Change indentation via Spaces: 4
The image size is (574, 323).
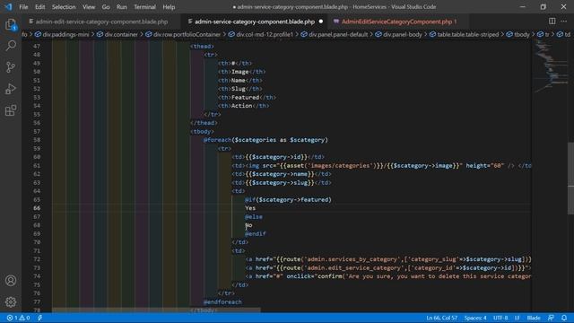click(475, 318)
